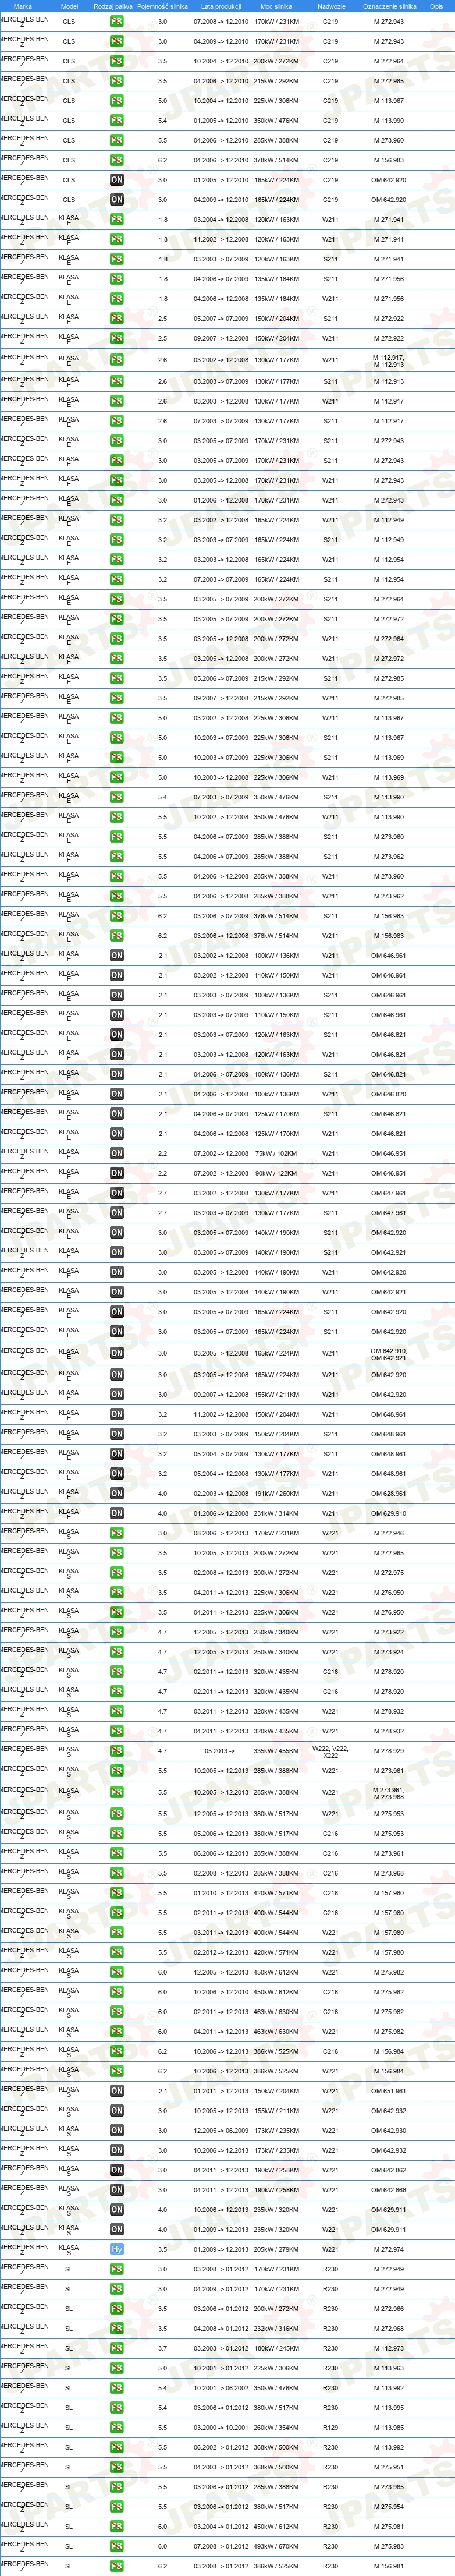This screenshot has width=455, height=2576.
Task: Click the Moc silnika column header
Action: click(276, 6)
